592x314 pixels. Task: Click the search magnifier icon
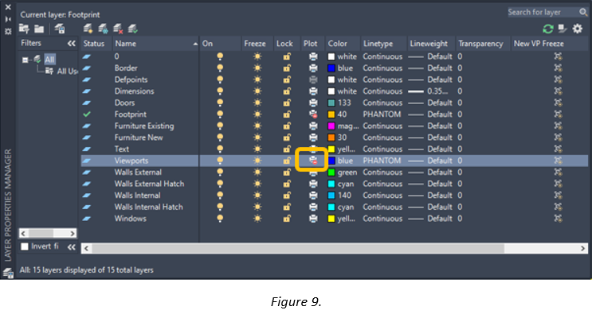pyautogui.click(x=583, y=12)
